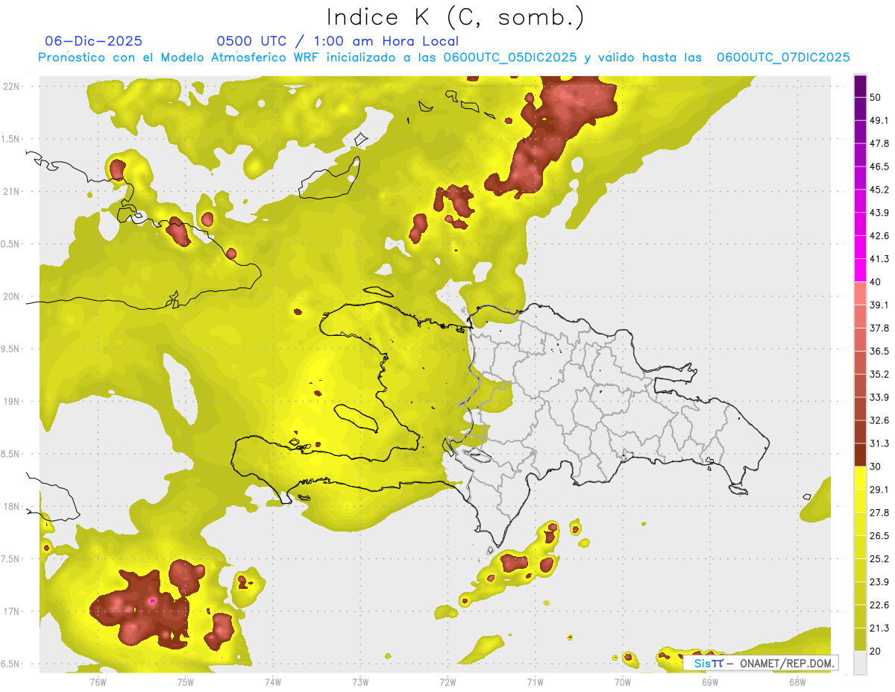Click the colorbar value '45.2'
The width and height of the screenshot is (895, 692).
point(879,190)
